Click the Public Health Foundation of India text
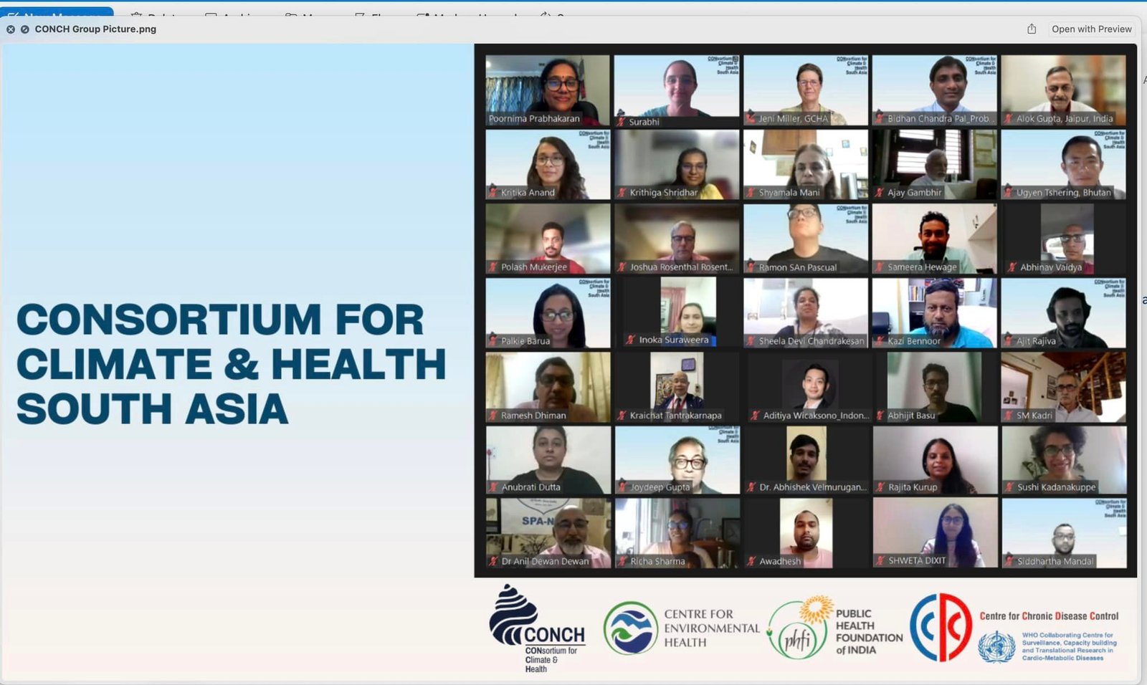Viewport: 1147px width, 685px height. coord(868,631)
